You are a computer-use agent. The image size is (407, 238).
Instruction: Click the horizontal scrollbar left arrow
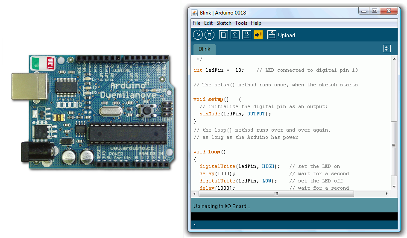coord(194,194)
